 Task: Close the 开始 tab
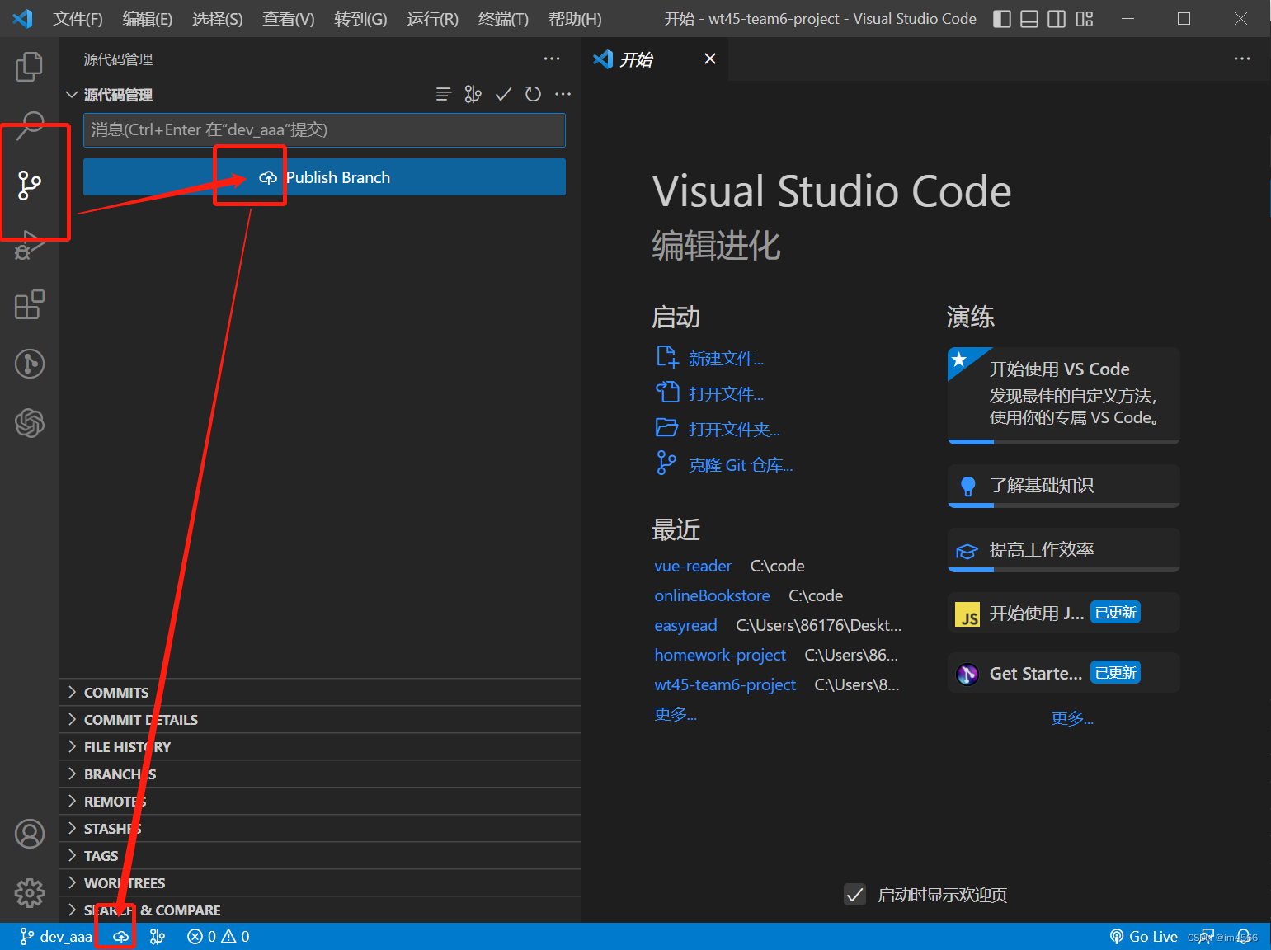(710, 59)
